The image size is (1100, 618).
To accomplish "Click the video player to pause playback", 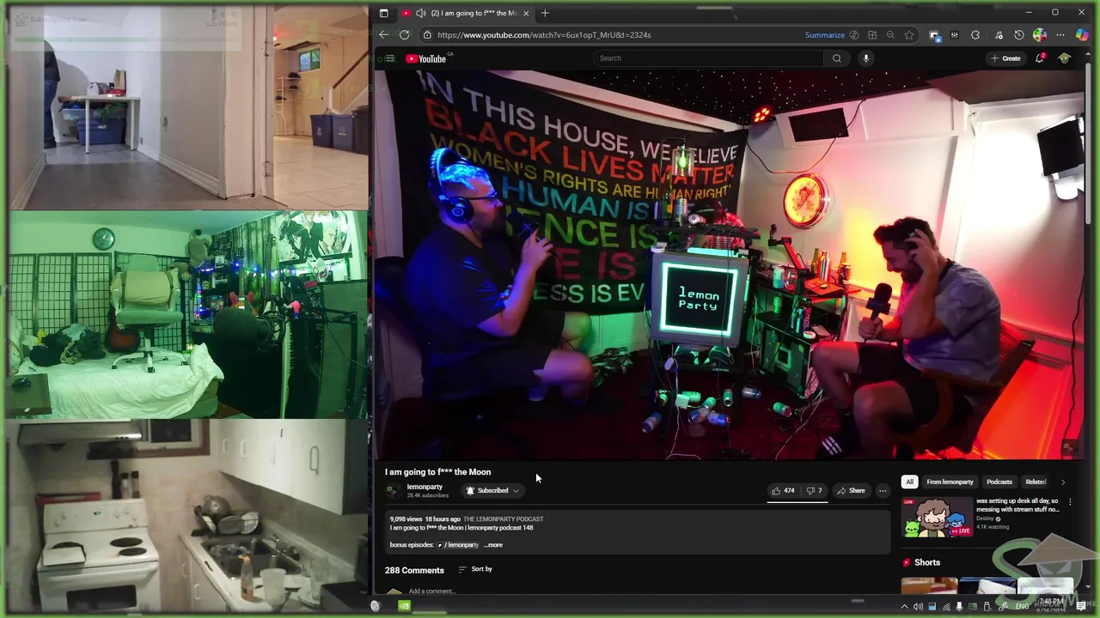I will [729, 264].
